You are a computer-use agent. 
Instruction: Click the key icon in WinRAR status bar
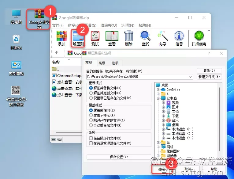pos(59,139)
